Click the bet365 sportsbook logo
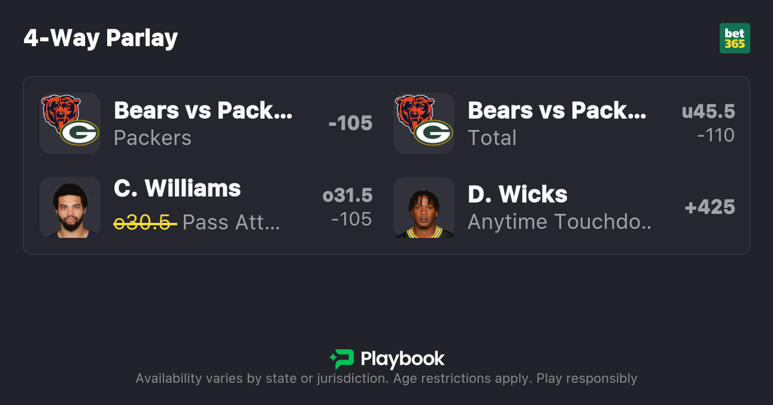The height and width of the screenshot is (405, 773). click(735, 38)
